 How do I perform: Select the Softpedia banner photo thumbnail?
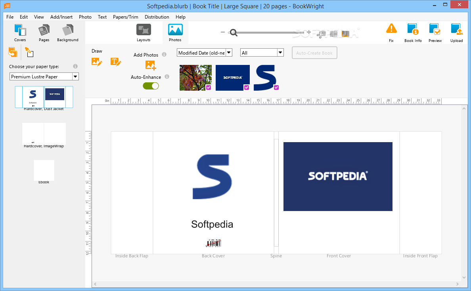click(233, 78)
